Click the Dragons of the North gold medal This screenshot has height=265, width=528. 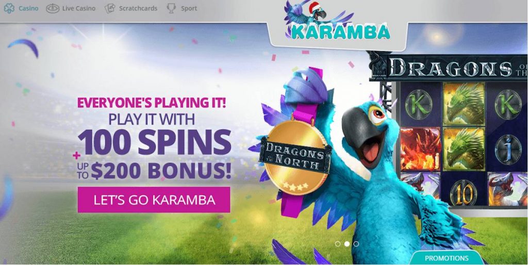click(x=294, y=157)
